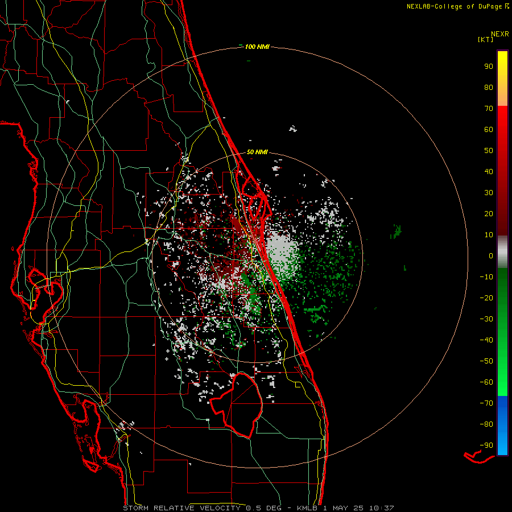Screen dimensions: 512x512
Task: Click the isolated green echo offshore to the east
Action: coord(396,231)
